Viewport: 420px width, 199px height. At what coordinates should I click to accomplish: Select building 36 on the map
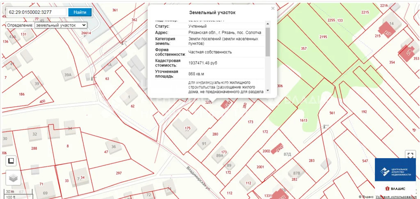[x=113, y=146]
